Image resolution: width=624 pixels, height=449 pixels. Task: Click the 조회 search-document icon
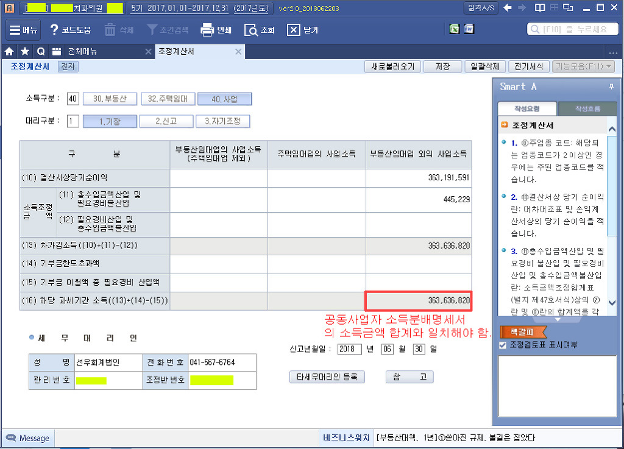[x=250, y=30]
